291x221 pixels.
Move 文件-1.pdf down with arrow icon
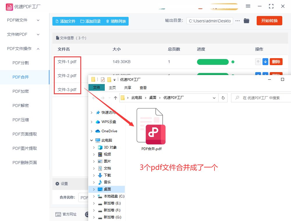coord(265,62)
